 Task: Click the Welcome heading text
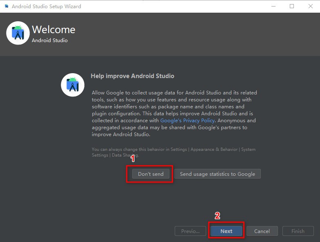tap(53, 29)
